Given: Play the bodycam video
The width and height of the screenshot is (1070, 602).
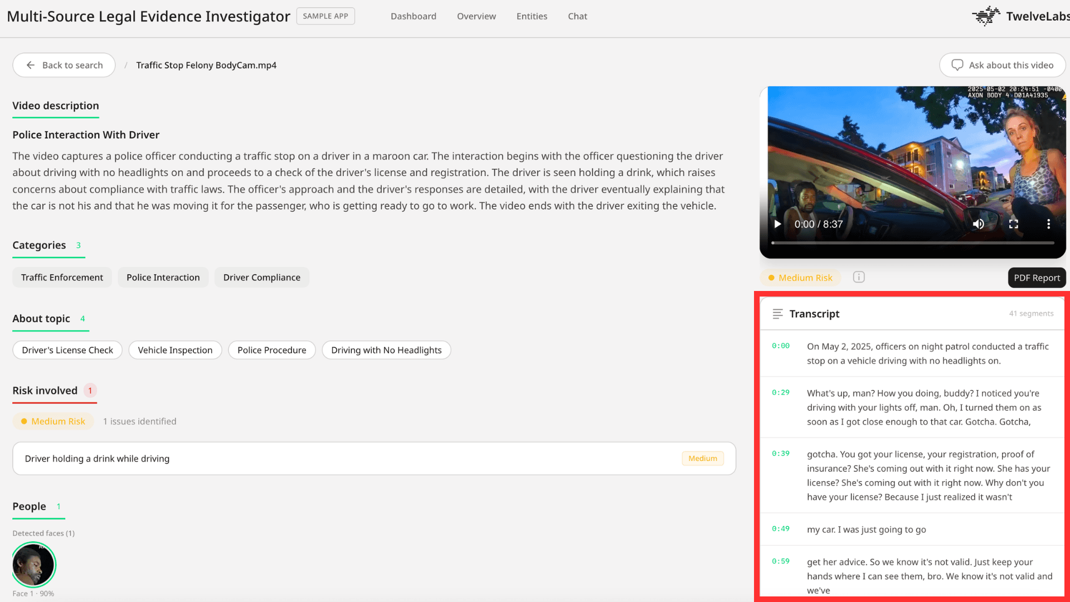Looking at the screenshot, I should pos(777,224).
